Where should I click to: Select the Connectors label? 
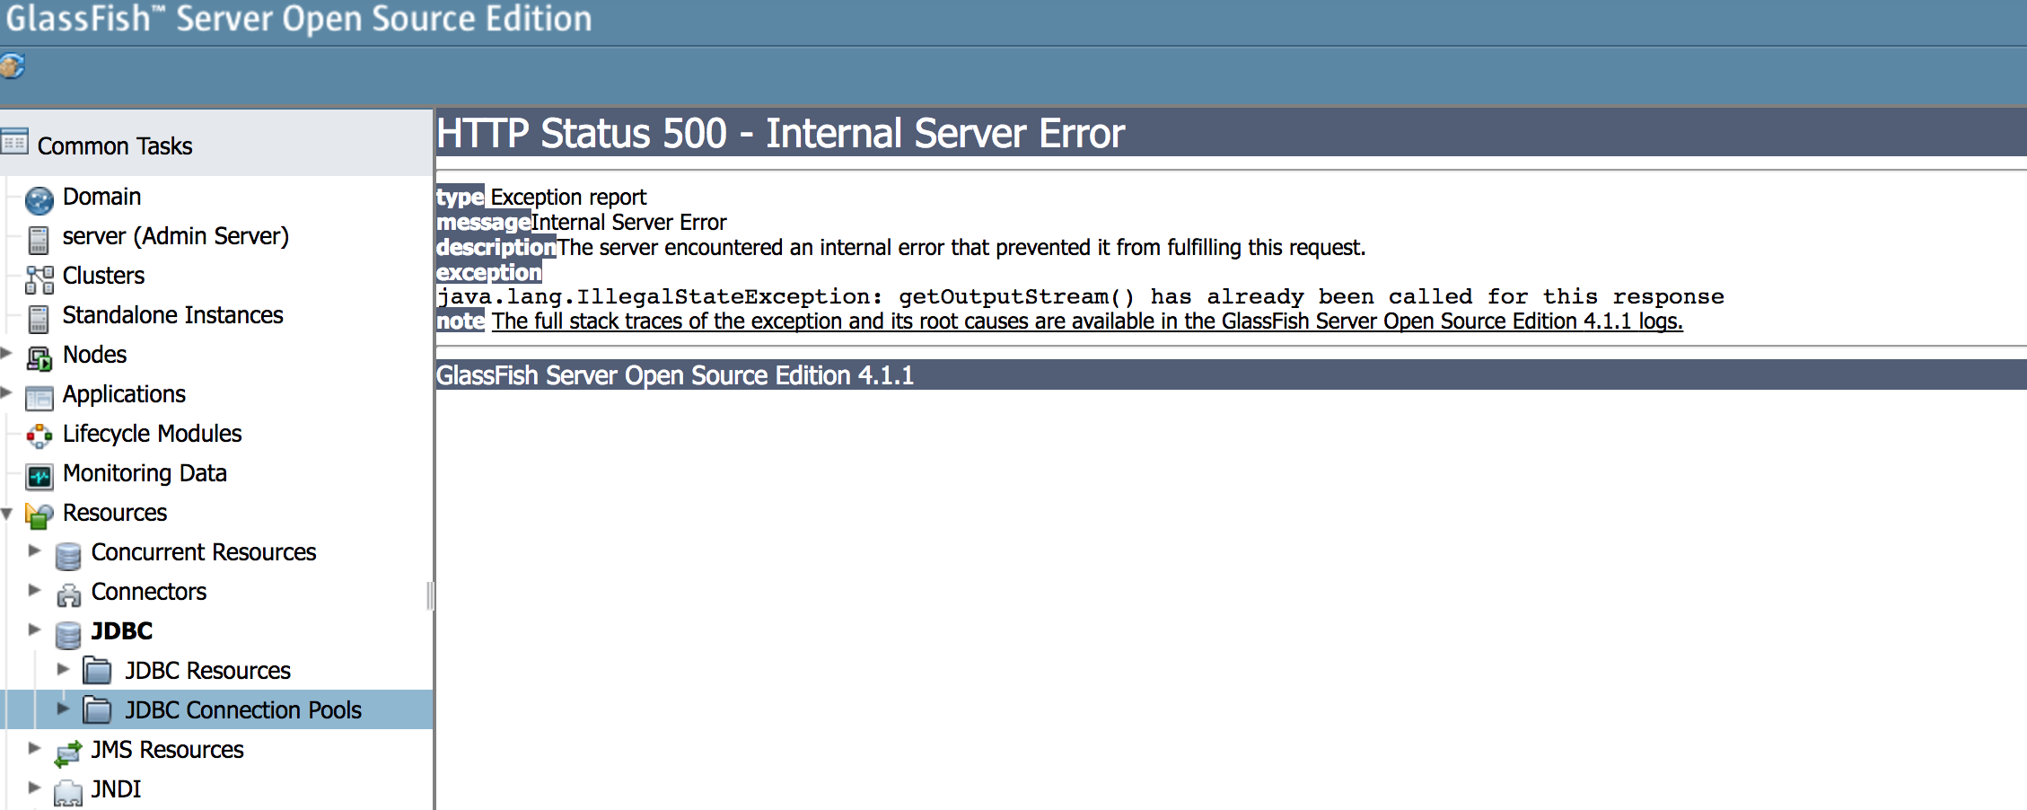click(149, 592)
